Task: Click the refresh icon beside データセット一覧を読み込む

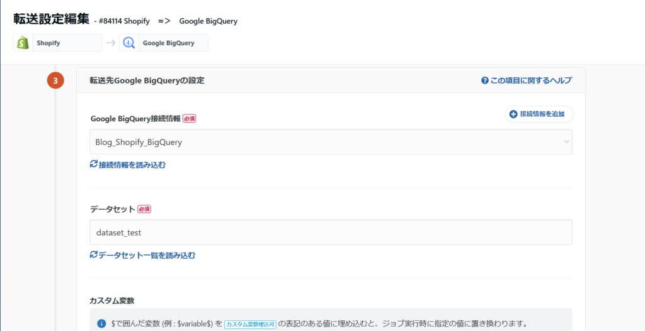Action: pos(94,255)
